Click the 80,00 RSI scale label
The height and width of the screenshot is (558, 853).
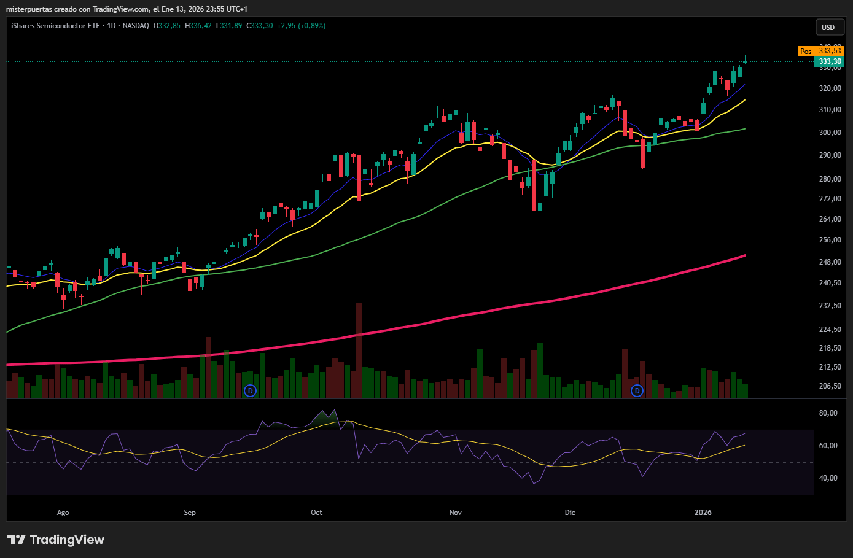click(828, 413)
